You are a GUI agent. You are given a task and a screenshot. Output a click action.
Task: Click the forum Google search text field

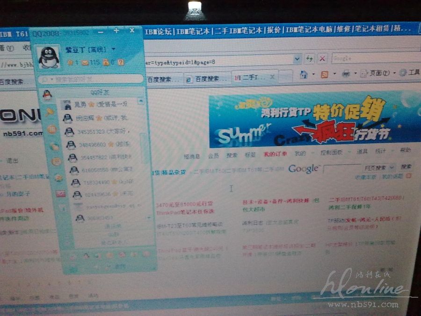(342, 169)
